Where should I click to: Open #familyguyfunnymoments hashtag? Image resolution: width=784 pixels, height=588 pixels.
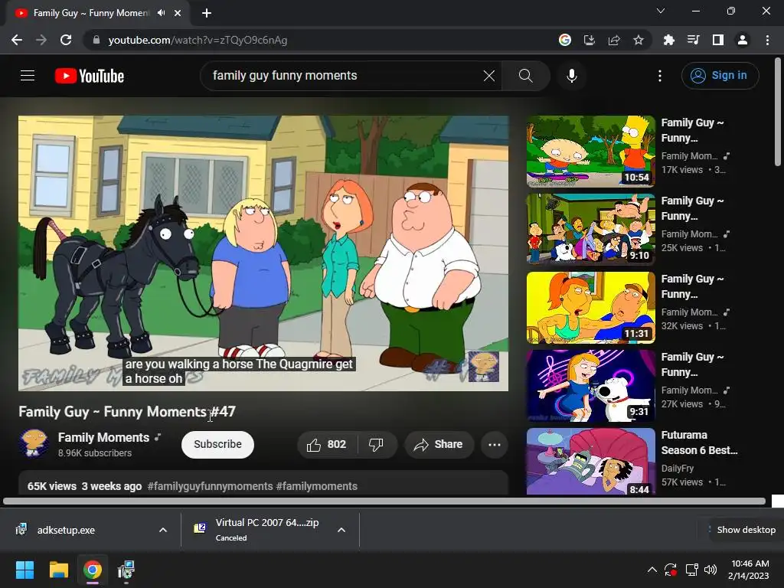pyautogui.click(x=210, y=486)
